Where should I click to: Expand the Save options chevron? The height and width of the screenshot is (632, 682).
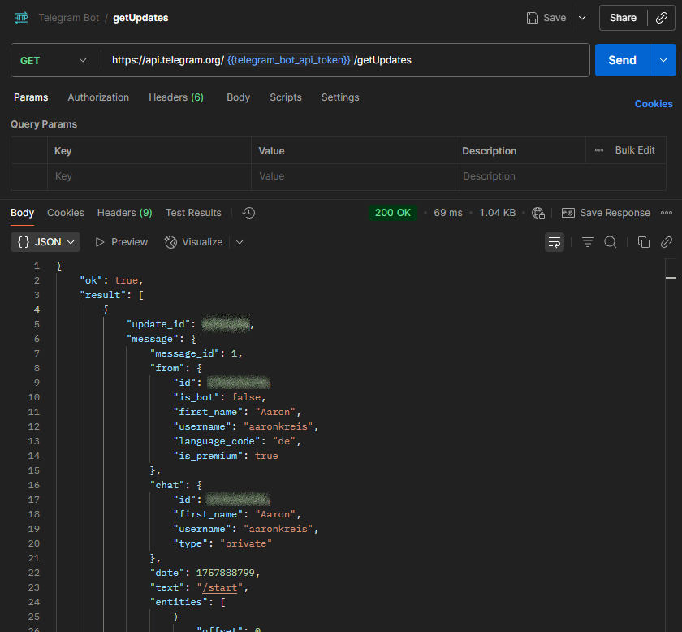(x=582, y=18)
